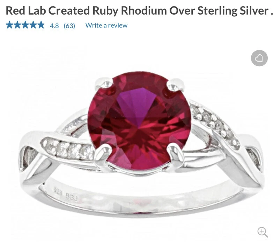The width and height of the screenshot is (273, 242).
Task: Click the first blue rating star
Action: [x=9, y=25]
